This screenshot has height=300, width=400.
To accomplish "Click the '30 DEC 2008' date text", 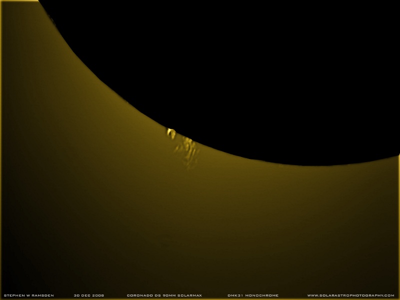I will point(89,295).
